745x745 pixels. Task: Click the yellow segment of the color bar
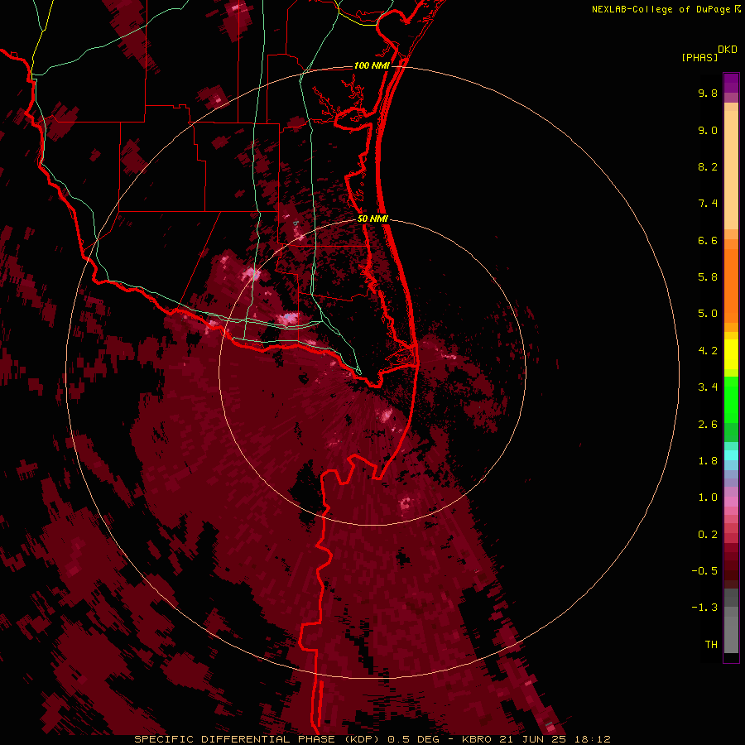pos(731,354)
